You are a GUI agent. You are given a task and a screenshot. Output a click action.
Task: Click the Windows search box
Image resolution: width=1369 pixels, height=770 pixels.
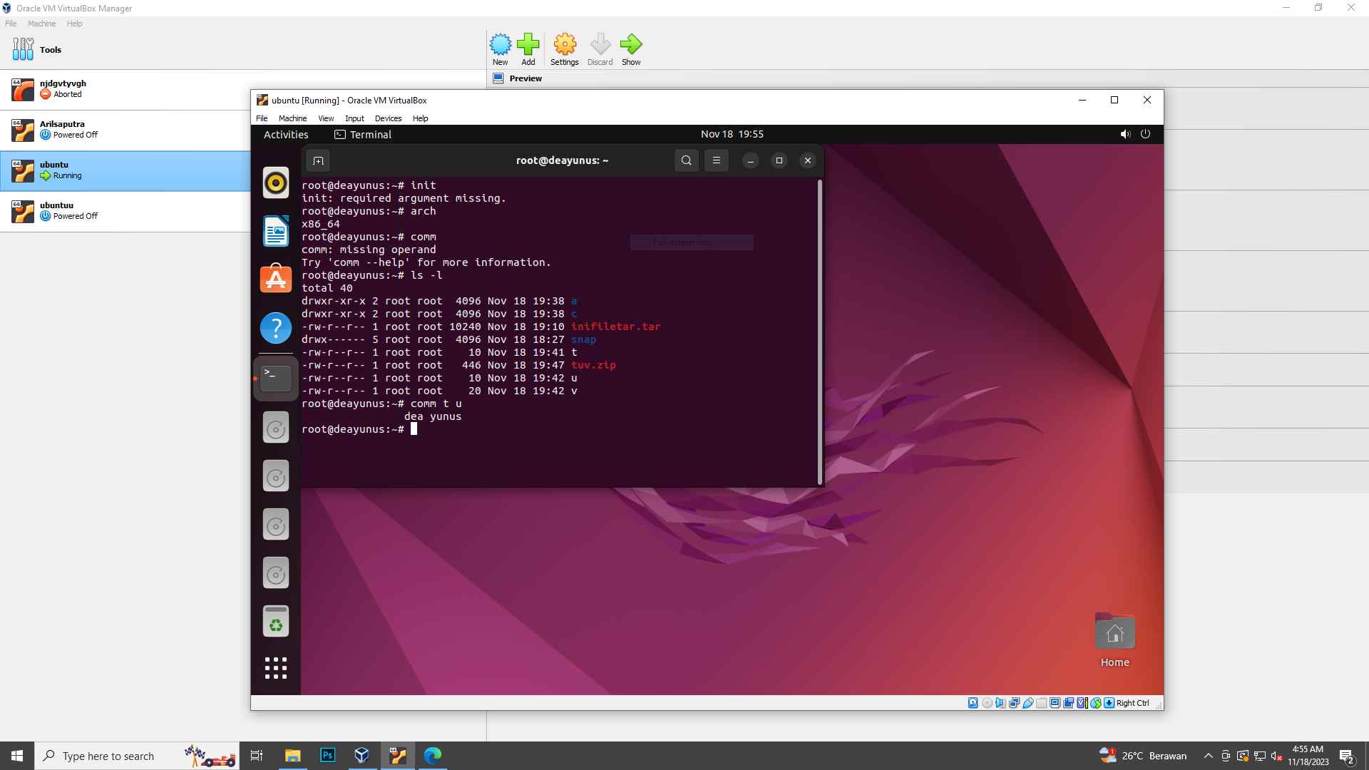137,756
